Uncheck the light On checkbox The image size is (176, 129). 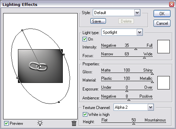[85, 39]
